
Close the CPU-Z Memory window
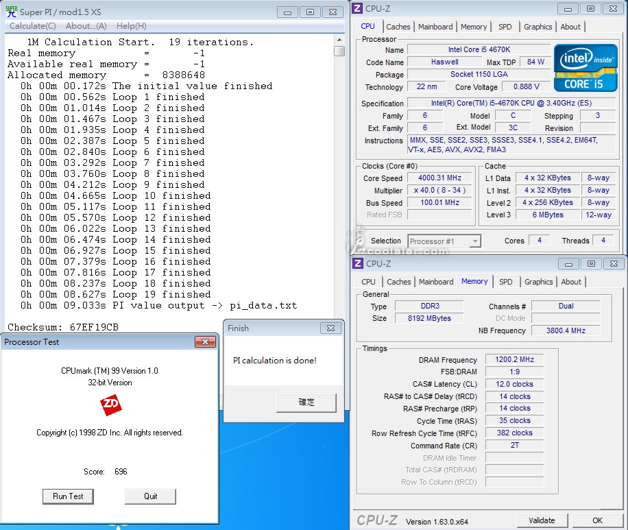coord(614,263)
